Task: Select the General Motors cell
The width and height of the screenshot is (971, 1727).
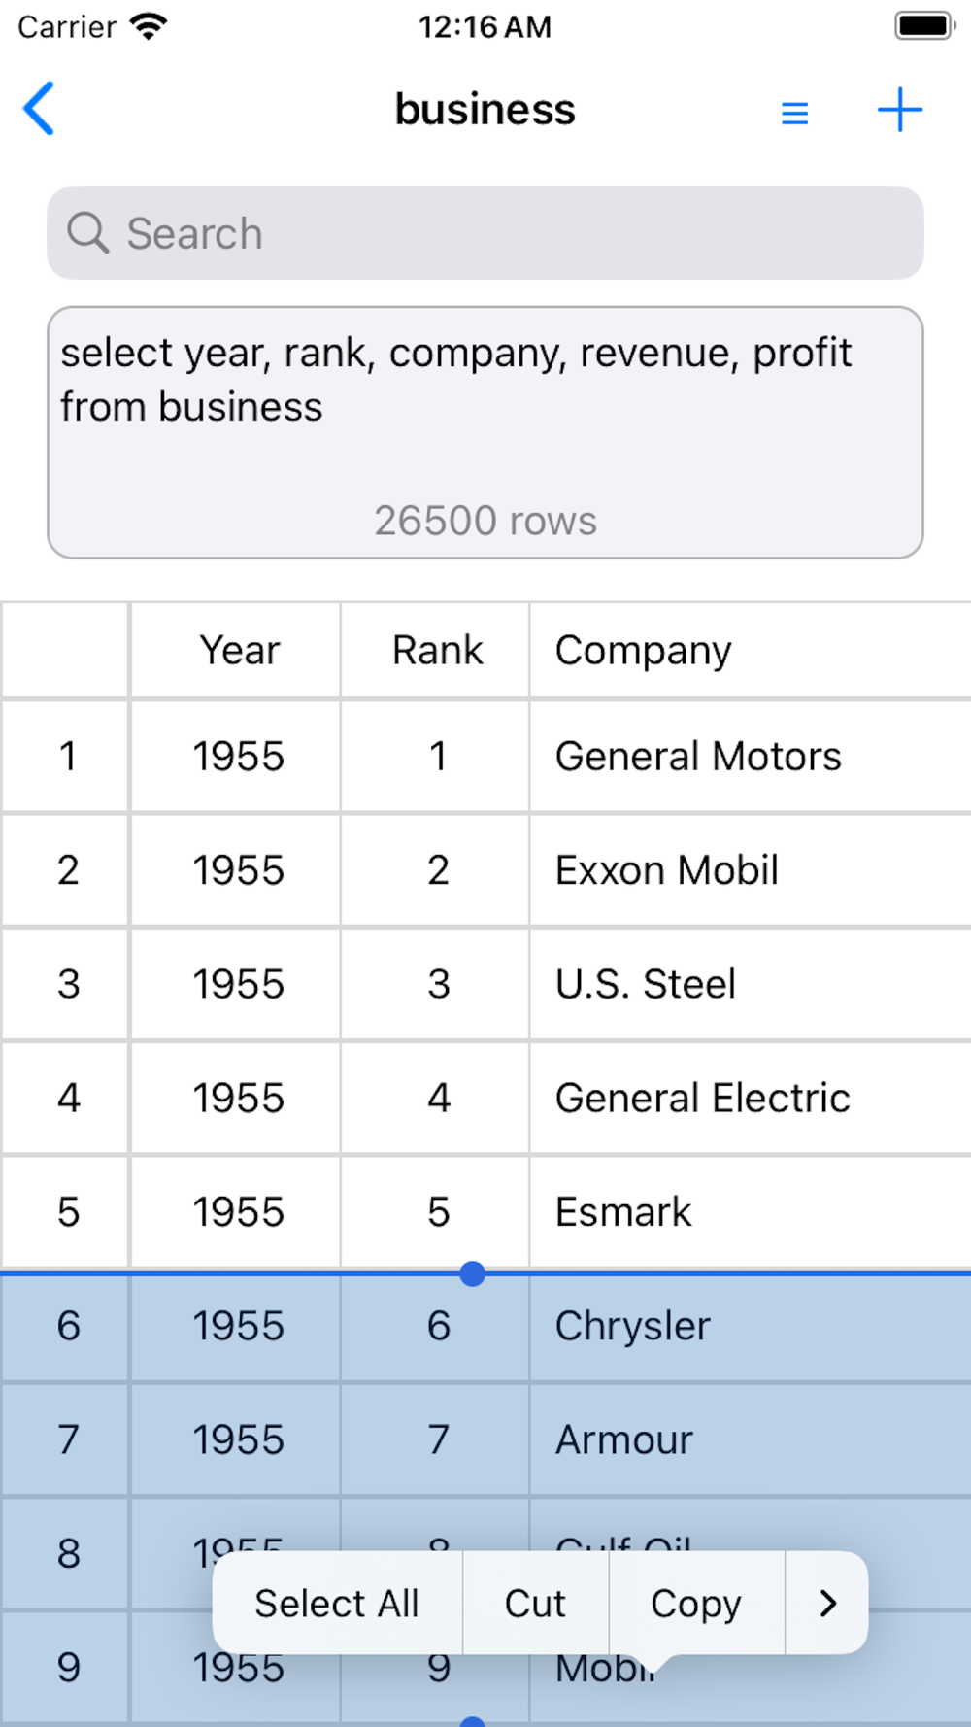Action: 698,757
